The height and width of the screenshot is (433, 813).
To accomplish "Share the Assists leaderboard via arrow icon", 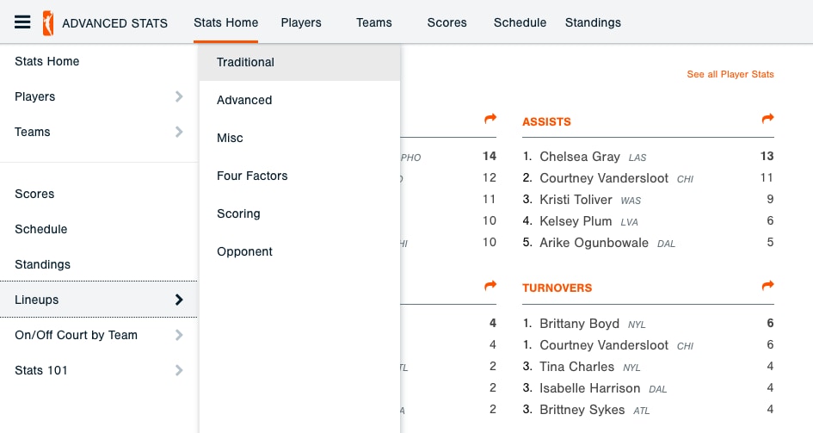I will coord(767,119).
